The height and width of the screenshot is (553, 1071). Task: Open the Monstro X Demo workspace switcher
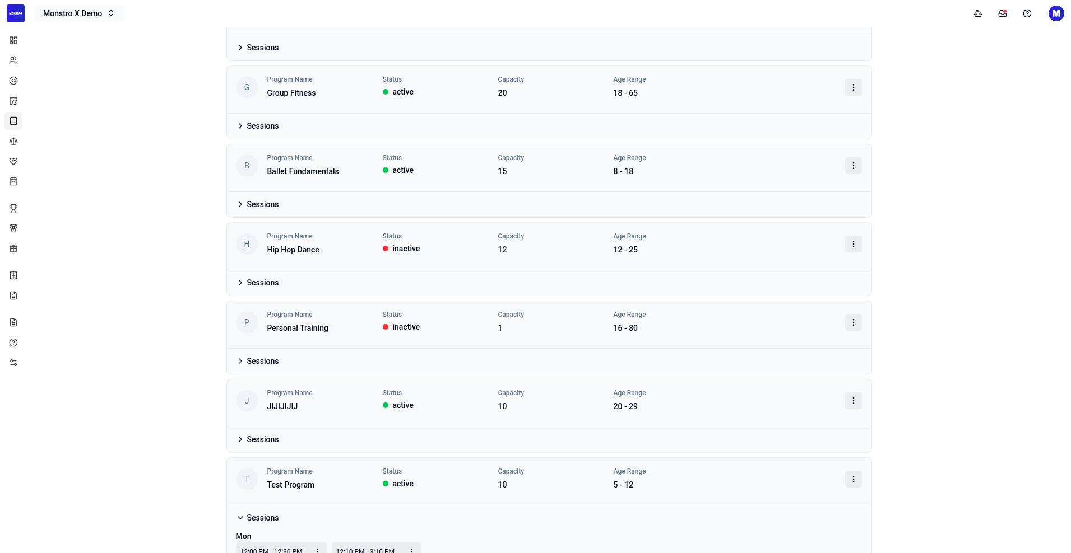pyautogui.click(x=79, y=13)
